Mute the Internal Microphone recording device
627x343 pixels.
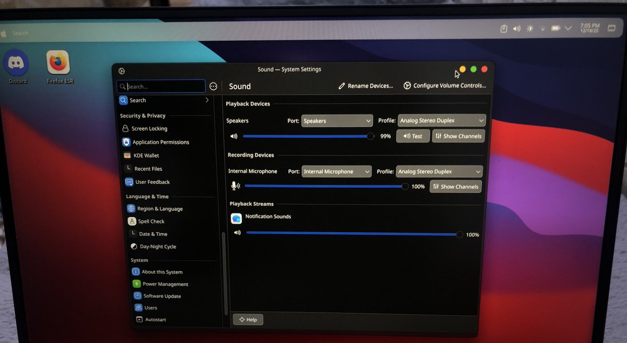[x=236, y=185]
